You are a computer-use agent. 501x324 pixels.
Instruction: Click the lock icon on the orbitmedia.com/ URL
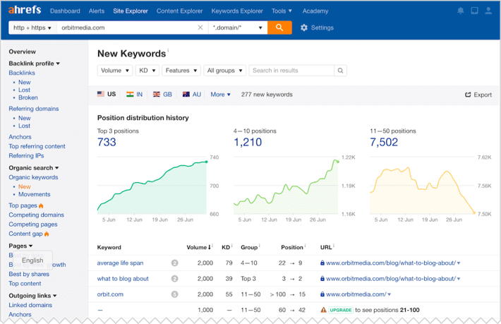tap(322, 294)
